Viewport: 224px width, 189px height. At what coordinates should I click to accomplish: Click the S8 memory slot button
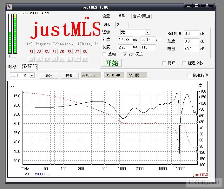point(85,52)
